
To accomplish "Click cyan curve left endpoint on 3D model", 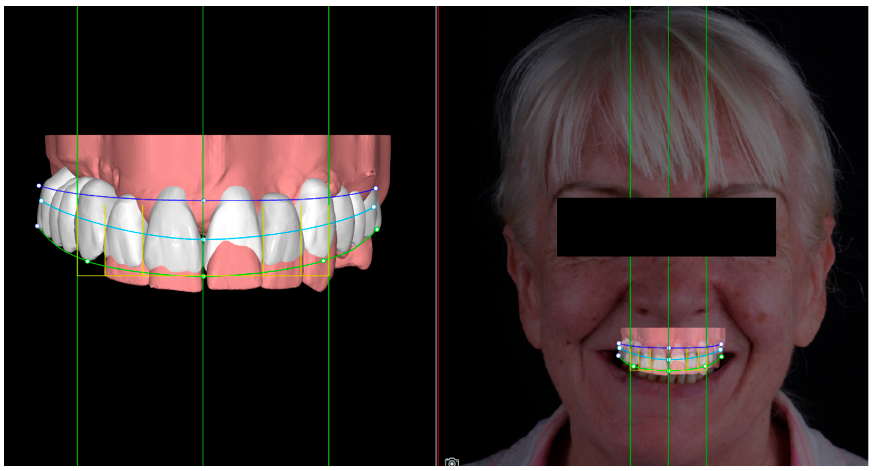I will (41, 201).
